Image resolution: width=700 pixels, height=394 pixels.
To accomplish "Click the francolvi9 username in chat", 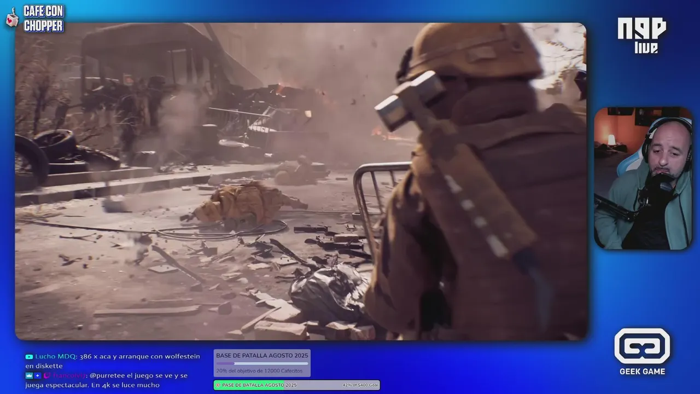I will 69,375.
